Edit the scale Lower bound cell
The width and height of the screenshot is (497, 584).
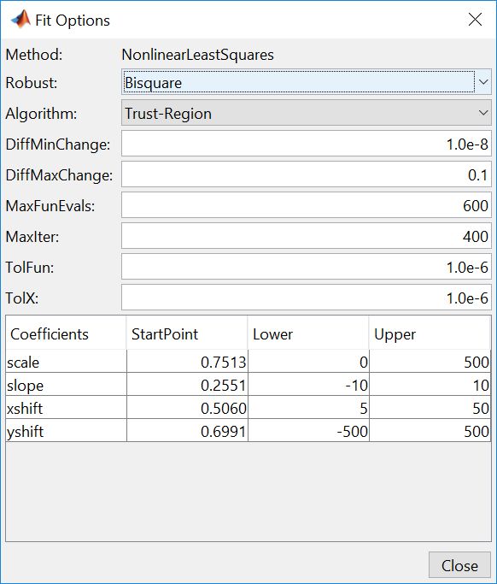click(308, 362)
